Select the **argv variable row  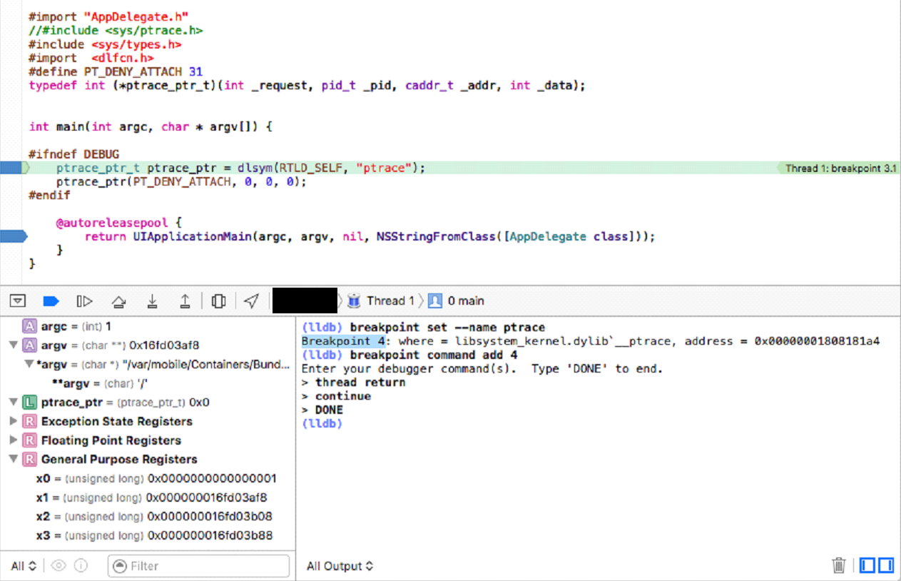[148, 383]
